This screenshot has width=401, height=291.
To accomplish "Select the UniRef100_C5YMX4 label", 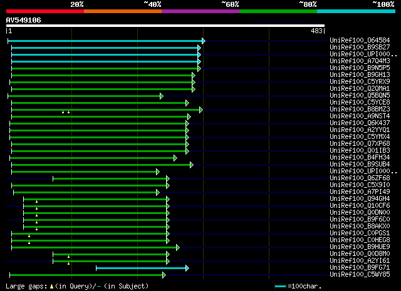I will click(360, 136).
